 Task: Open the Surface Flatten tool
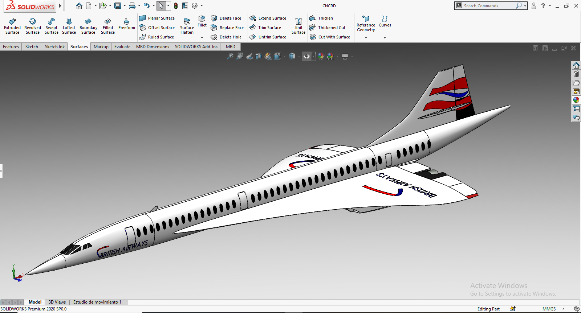point(187,25)
